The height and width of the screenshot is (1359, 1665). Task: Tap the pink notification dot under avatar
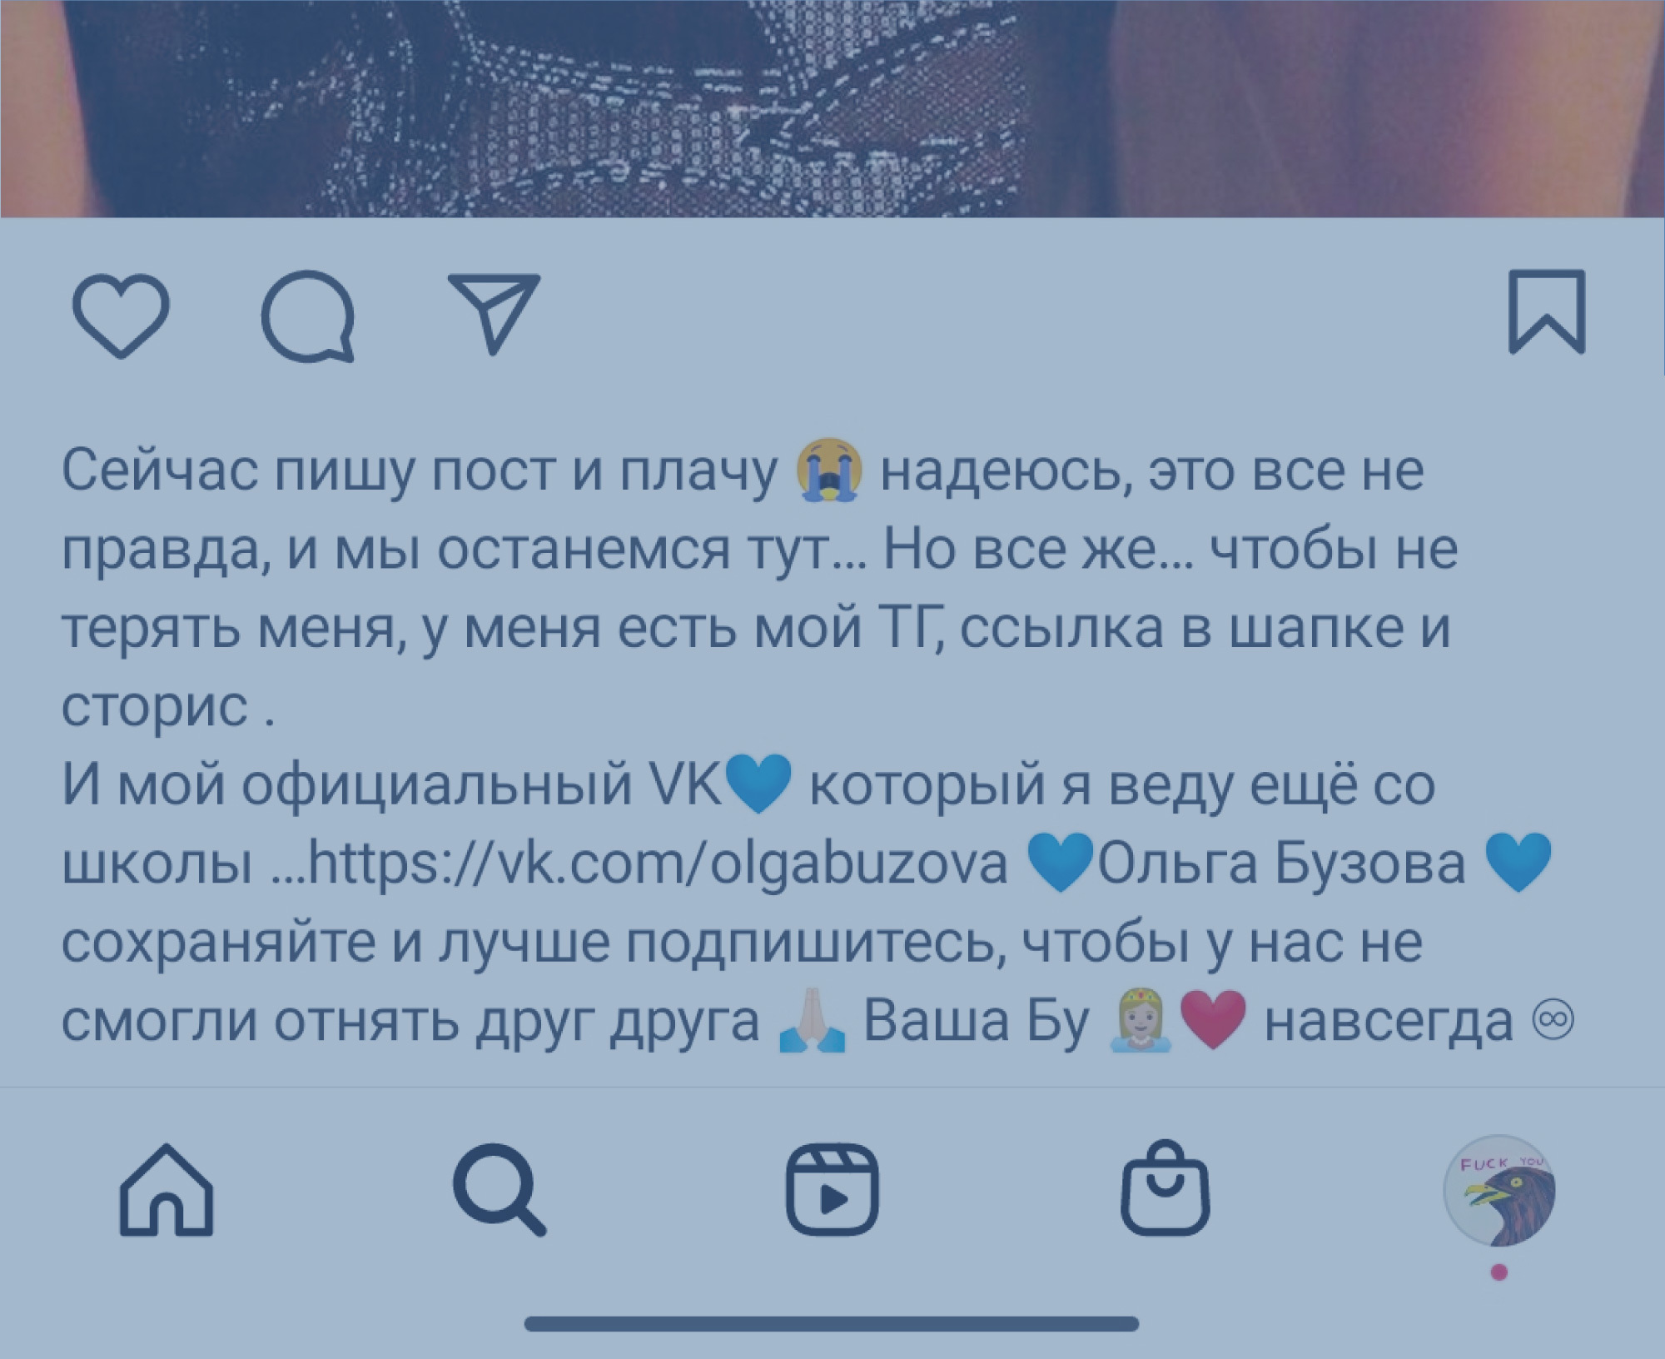coord(1499,1272)
